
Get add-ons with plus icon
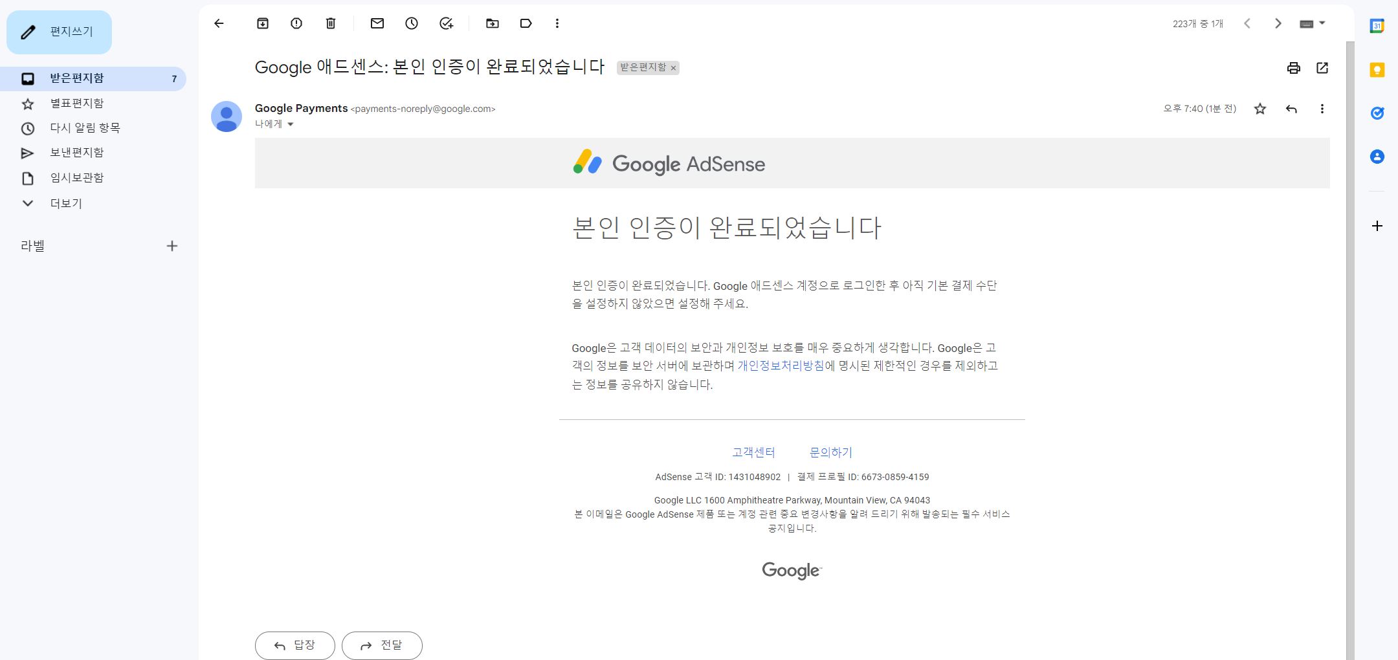tap(1377, 226)
